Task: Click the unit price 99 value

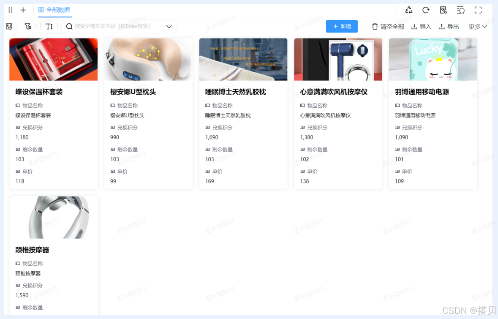Action: (x=113, y=181)
